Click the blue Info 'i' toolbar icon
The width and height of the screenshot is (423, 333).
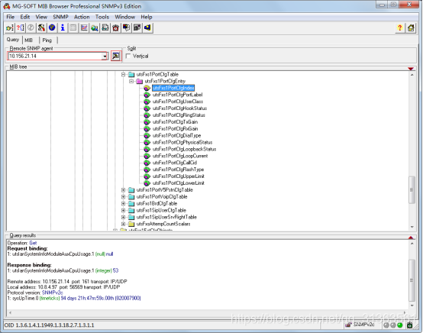click(63, 27)
